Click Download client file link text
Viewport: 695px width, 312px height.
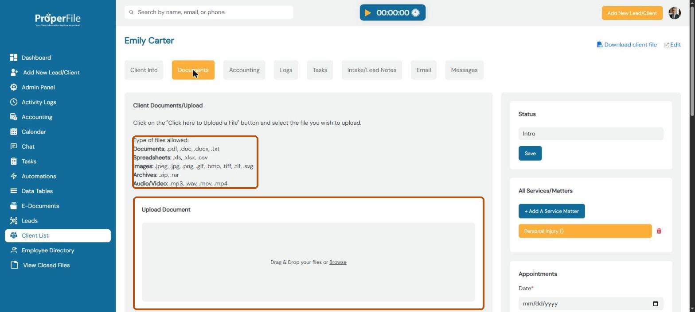click(x=630, y=45)
